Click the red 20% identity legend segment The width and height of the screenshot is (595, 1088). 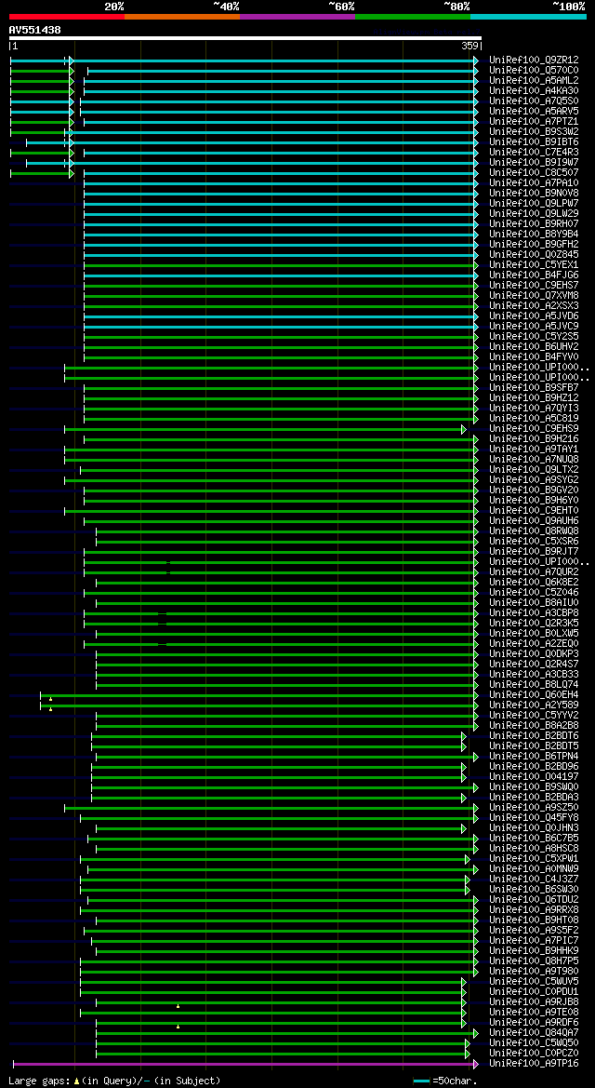point(67,16)
